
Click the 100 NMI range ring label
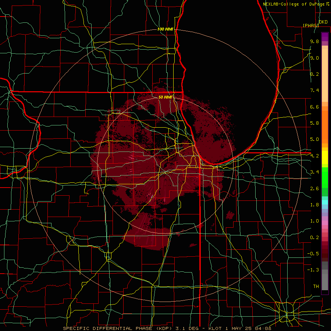click(165, 29)
